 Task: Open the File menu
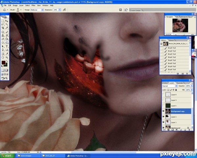coord(5,5)
